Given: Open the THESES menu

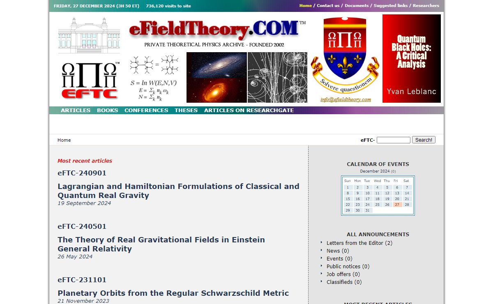Looking at the screenshot, I should click(186, 111).
